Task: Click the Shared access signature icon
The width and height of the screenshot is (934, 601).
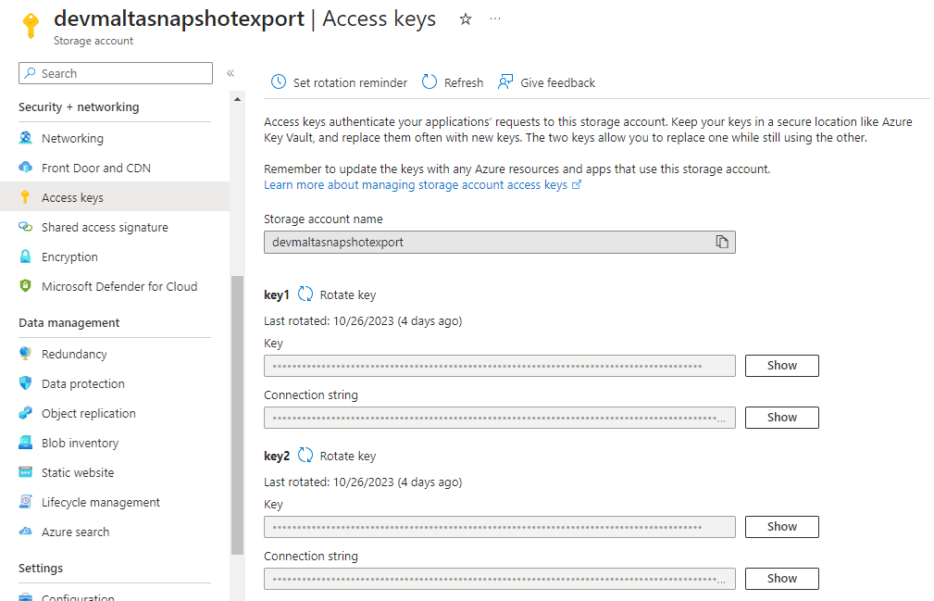Action: (x=26, y=227)
